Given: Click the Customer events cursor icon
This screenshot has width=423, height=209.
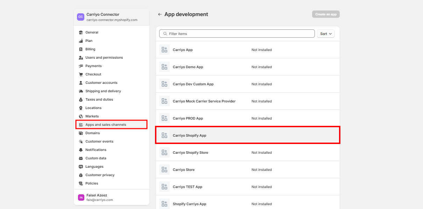Looking at the screenshot, I should (x=81, y=142).
